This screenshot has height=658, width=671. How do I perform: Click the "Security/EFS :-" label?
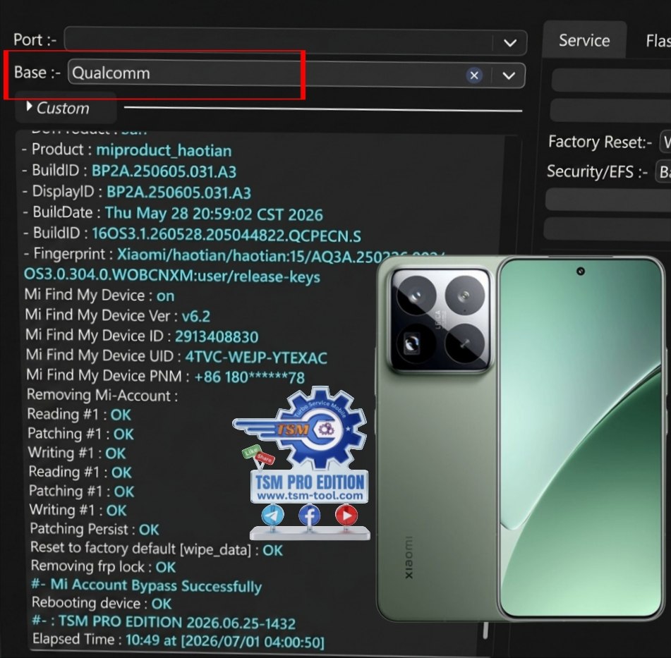pos(597,171)
